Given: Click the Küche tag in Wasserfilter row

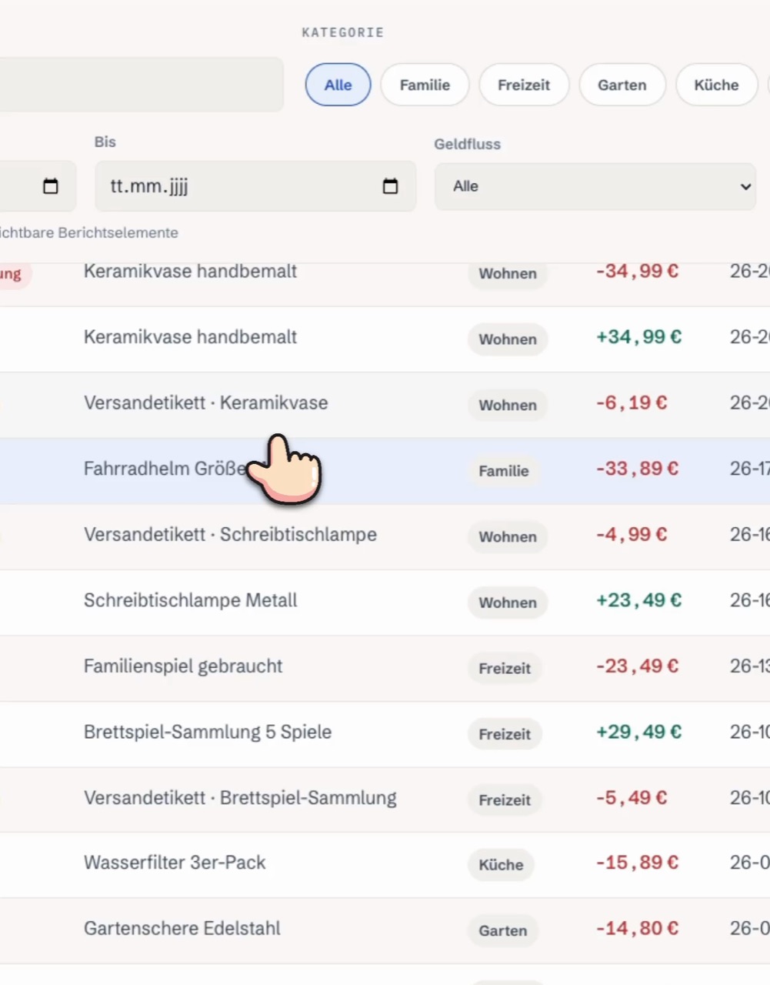Looking at the screenshot, I should pyautogui.click(x=501, y=865).
